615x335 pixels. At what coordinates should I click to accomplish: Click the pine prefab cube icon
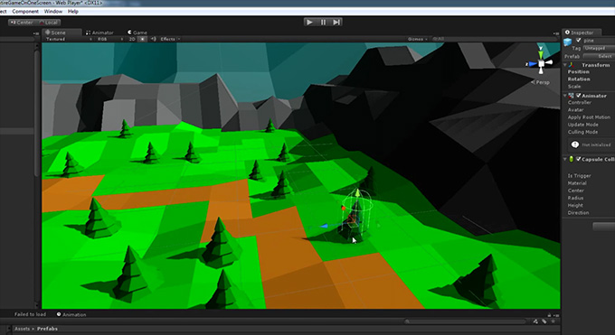point(568,42)
